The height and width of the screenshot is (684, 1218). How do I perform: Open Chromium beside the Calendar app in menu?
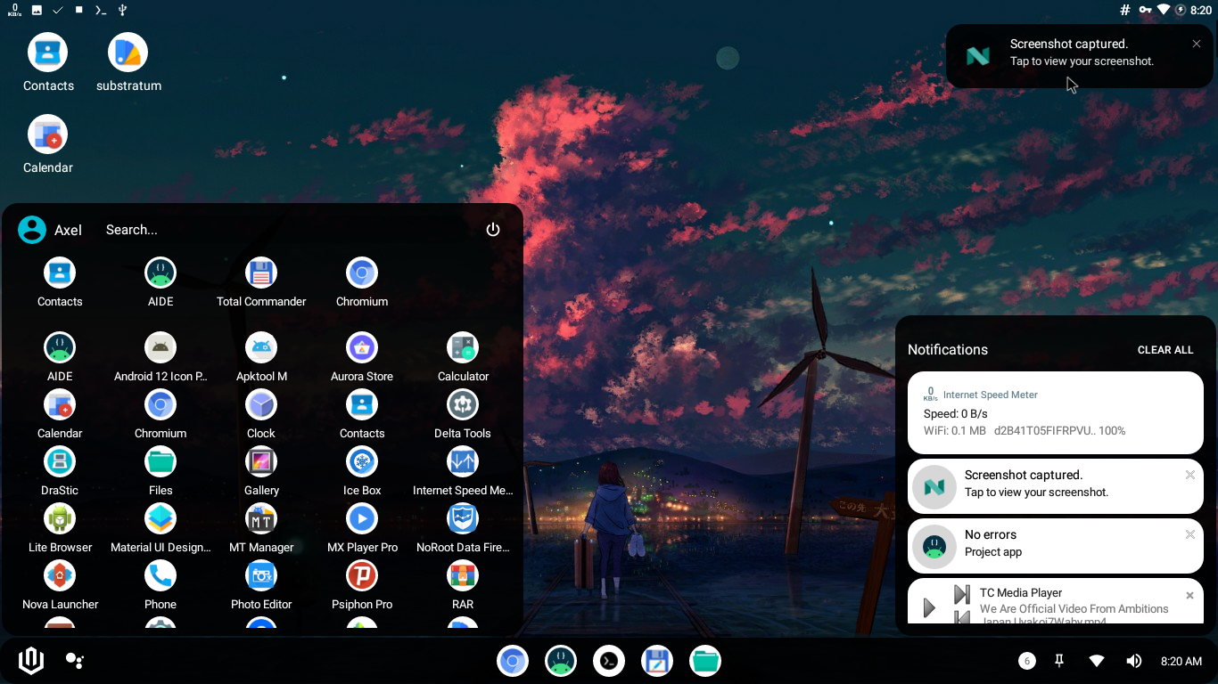(x=160, y=414)
